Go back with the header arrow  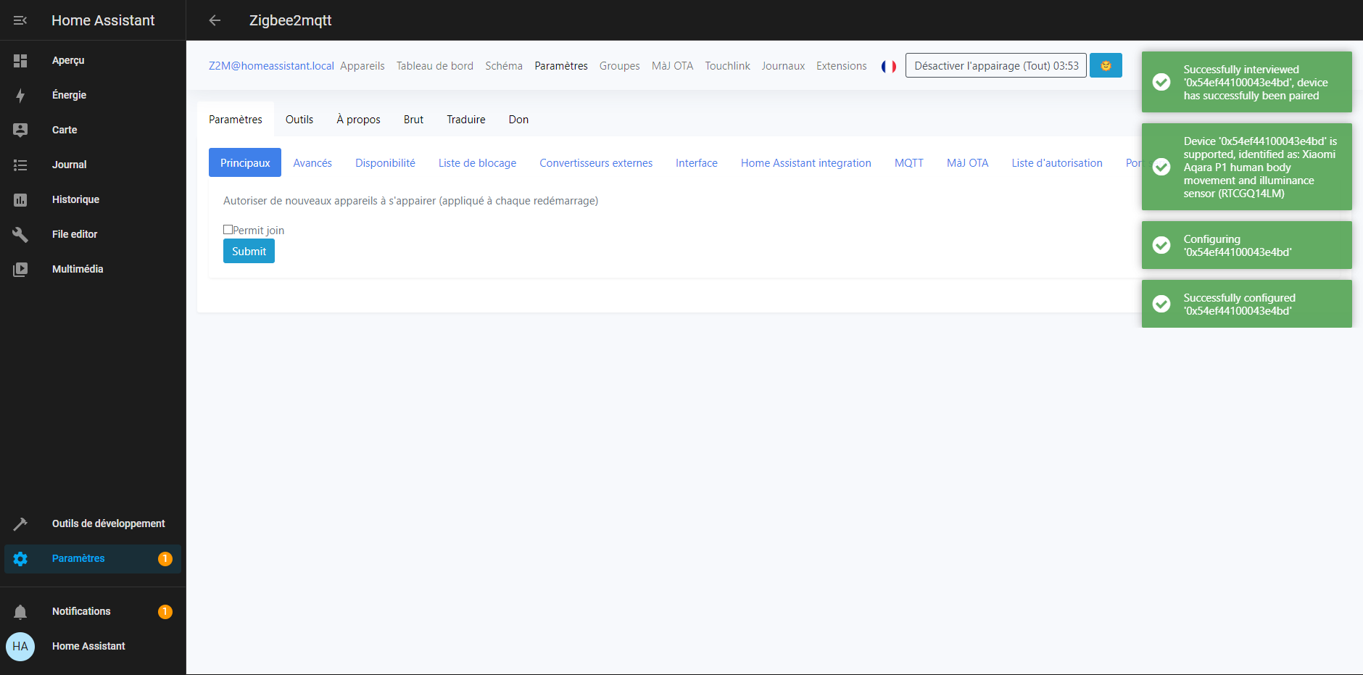[x=215, y=20]
